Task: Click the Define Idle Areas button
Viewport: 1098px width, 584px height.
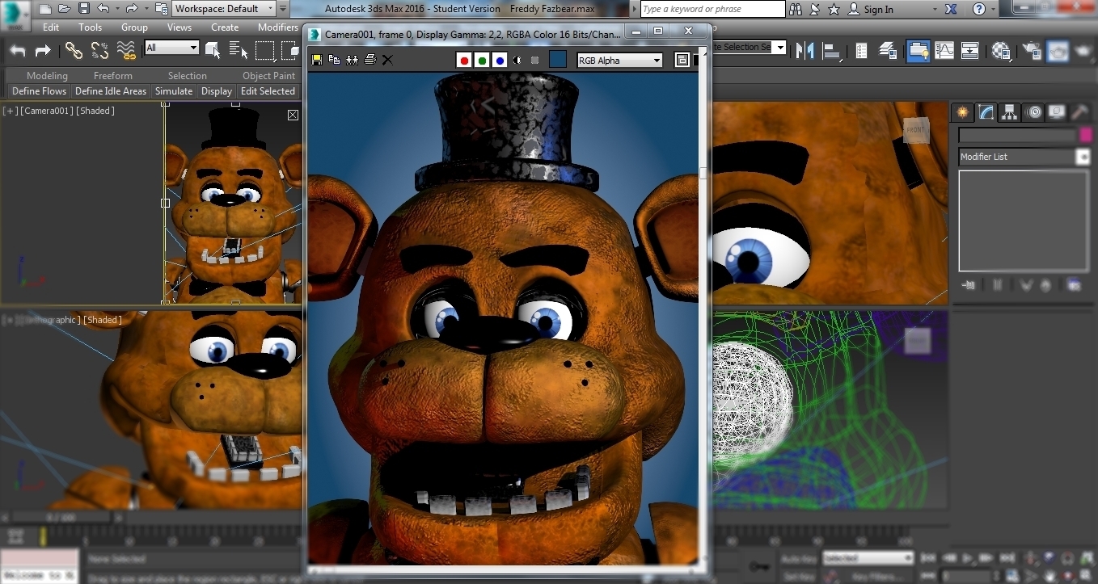Action: [111, 91]
